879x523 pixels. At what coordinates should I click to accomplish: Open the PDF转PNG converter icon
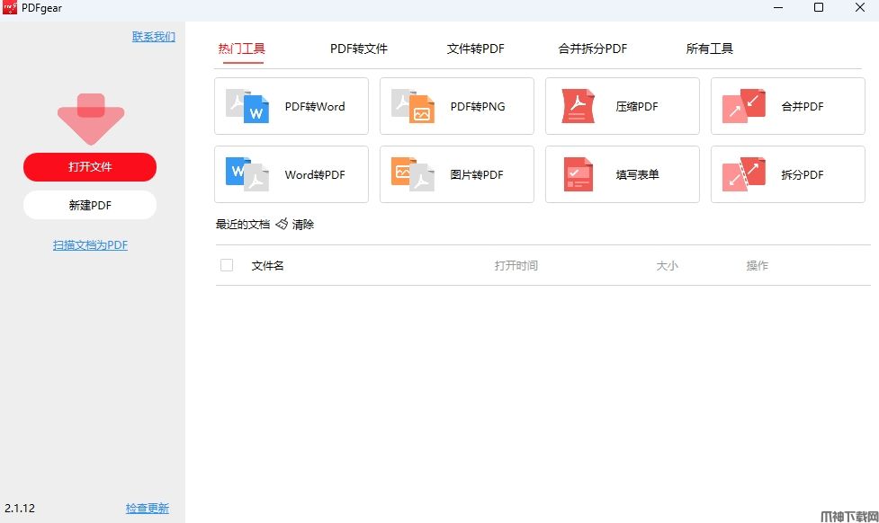coord(413,107)
